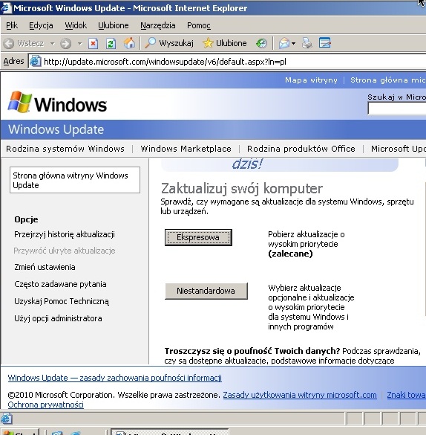The width and height of the screenshot is (426, 435).
Task: Select Rodzina systemów Windows tab
Action: point(65,149)
